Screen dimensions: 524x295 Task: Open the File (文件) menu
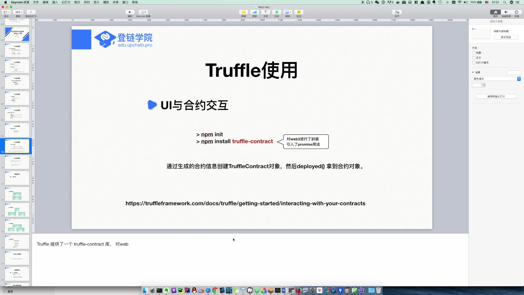point(36,2)
